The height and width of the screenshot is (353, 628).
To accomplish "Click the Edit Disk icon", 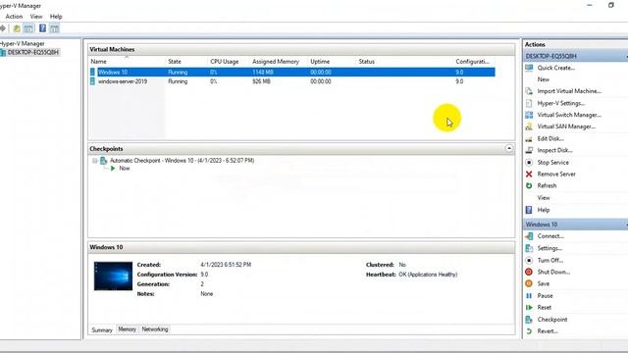I will coord(529,138).
